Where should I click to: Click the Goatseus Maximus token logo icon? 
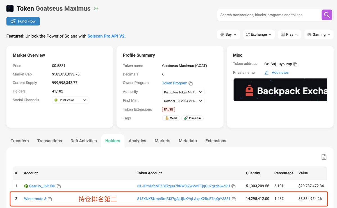(10, 8)
